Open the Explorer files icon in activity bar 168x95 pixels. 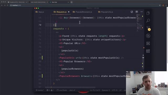coord(148,13)
